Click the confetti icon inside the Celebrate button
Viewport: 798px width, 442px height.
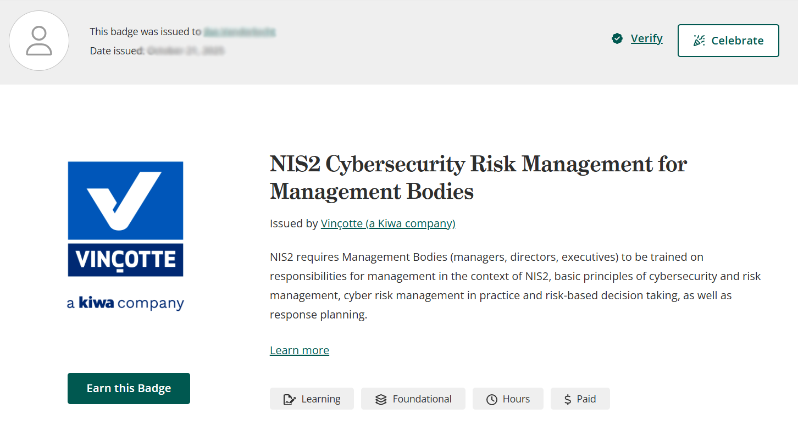699,40
